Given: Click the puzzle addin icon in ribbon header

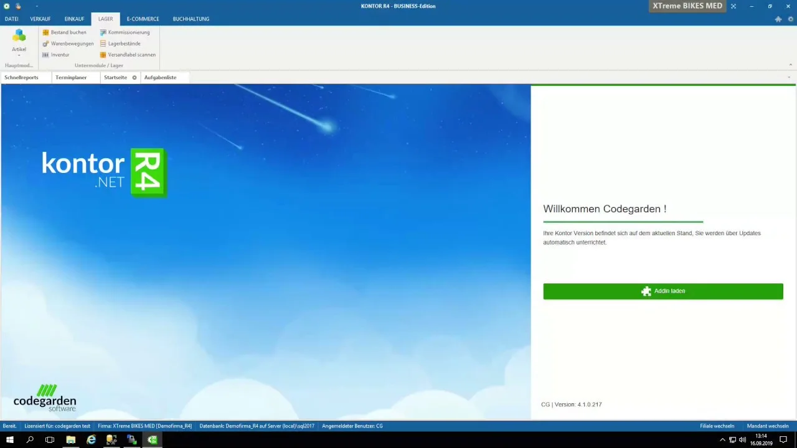Looking at the screenshot, I should tap(778, 19).
